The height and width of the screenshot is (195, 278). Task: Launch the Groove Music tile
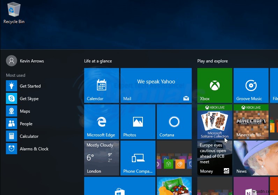pos(251,85)
